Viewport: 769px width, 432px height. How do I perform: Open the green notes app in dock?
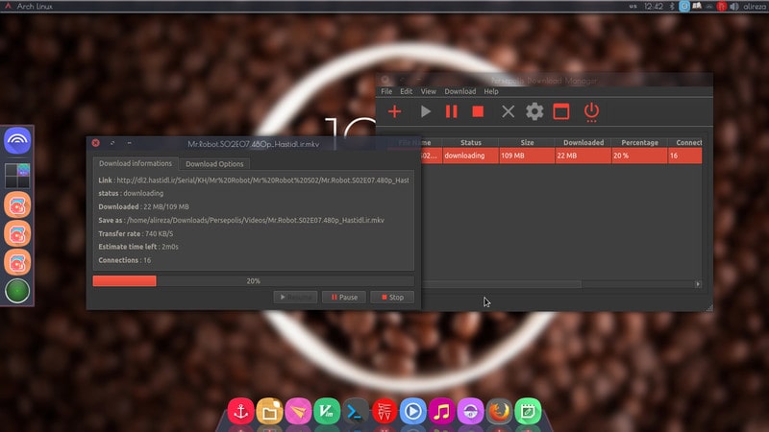coord(528,412)
